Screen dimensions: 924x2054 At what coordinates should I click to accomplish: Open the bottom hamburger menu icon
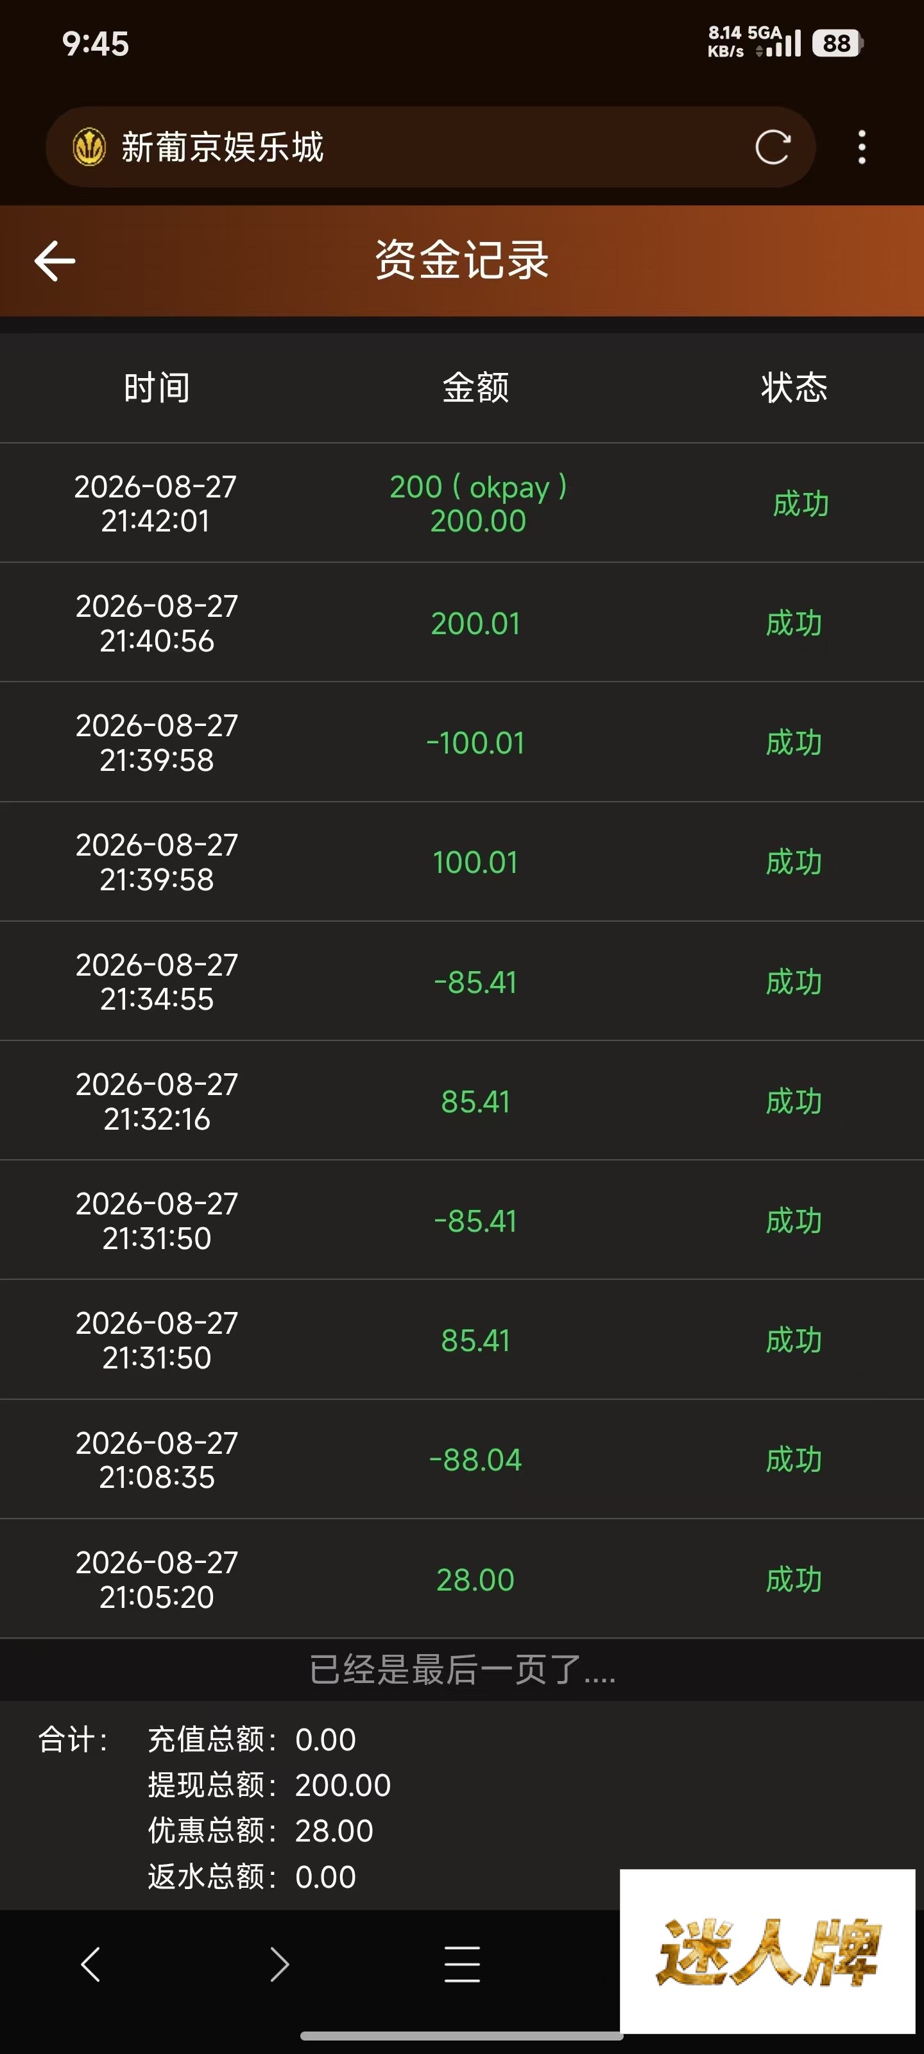coord(463,1964)
